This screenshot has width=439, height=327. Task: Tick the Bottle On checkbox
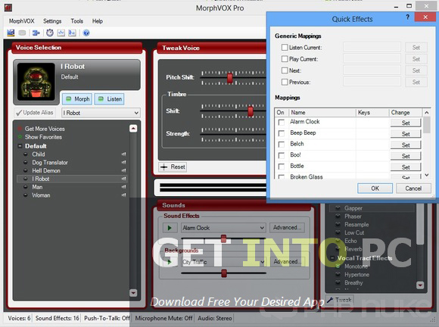point(282,167)
